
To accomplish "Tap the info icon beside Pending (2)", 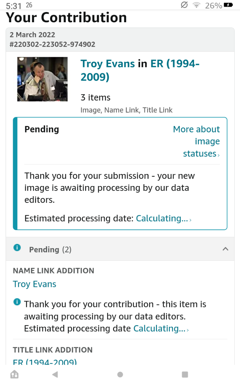I will (x=17, y=248).
